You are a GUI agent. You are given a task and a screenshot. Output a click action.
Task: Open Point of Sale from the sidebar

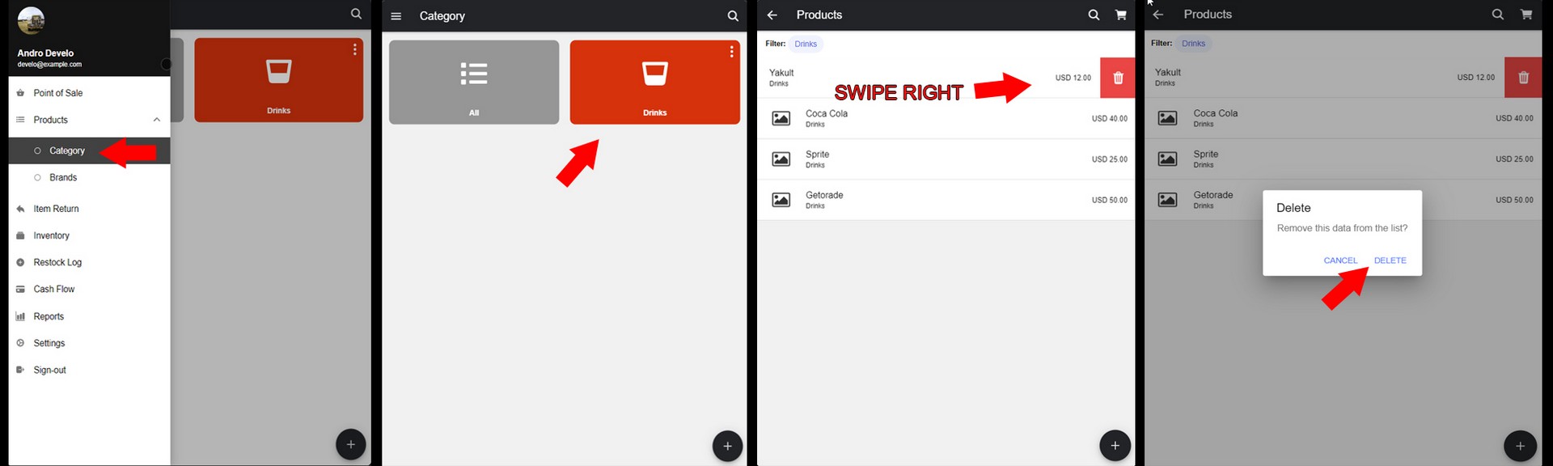point(57,93)
